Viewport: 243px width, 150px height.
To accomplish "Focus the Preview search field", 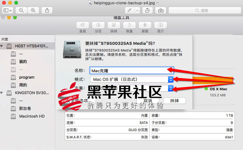I will [205, 10].
